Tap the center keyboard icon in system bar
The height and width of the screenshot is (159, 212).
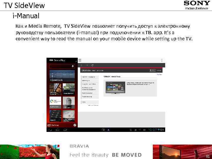(103, 130)
